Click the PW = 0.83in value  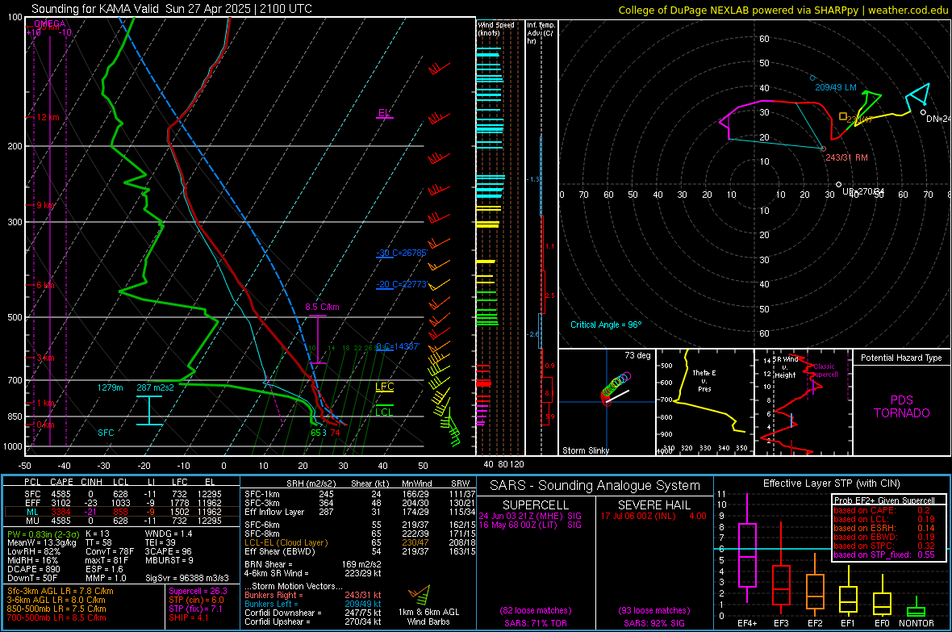tap(43, 534)
